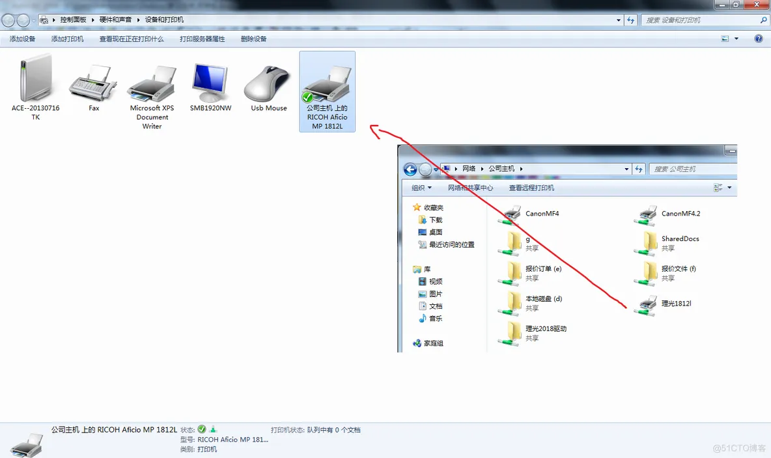Click 添加设备 in the toolbar
Viewport: 771px width, 458px height.
coord(22,39)
